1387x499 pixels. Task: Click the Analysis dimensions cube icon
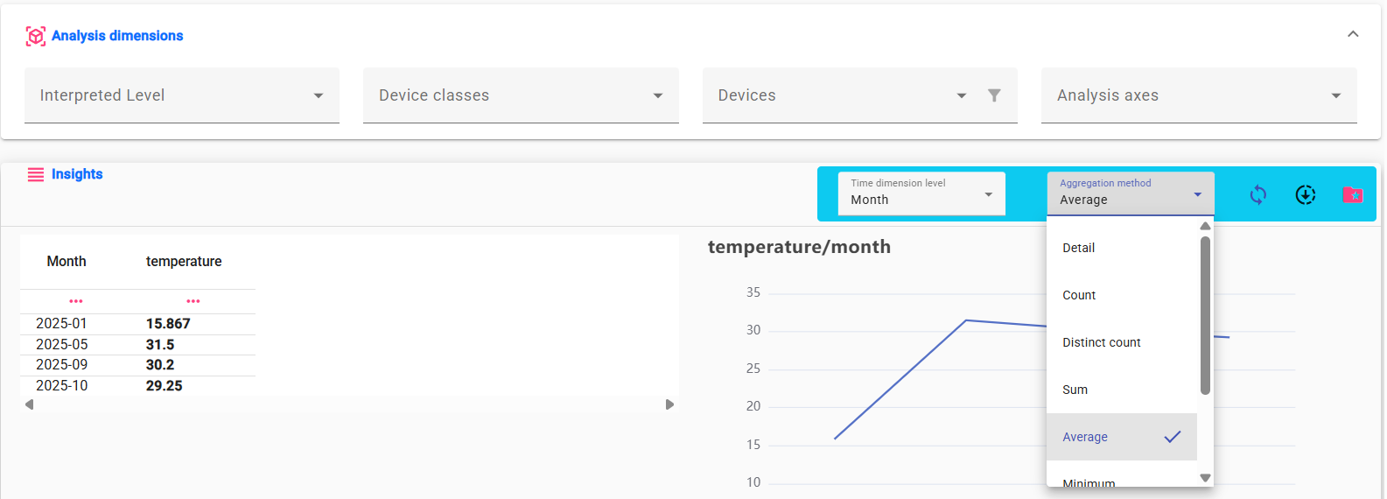click(x=36, y=36)
